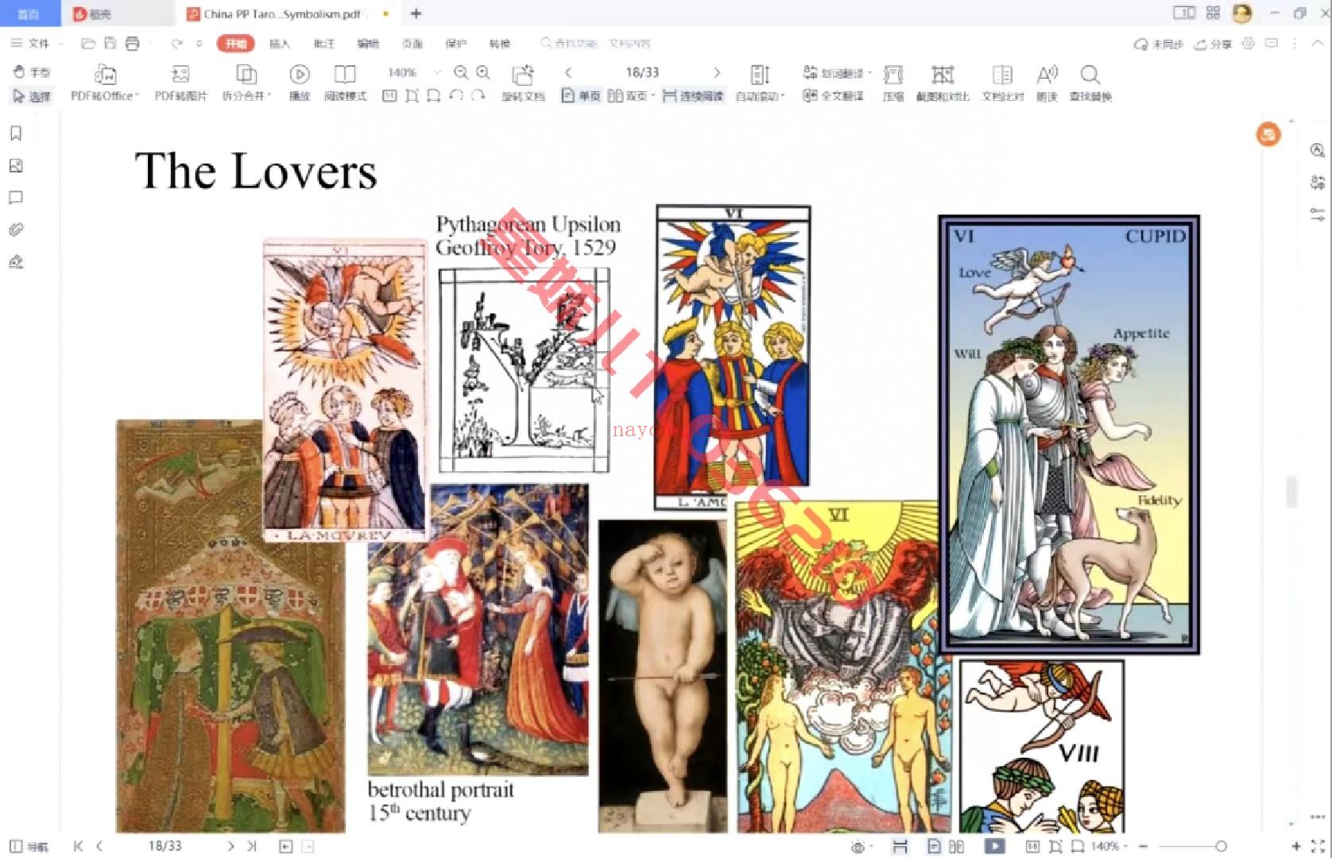1332x858 pixels.
Task: Start the 播放 slideshow playback
Action: pos(299,83)
